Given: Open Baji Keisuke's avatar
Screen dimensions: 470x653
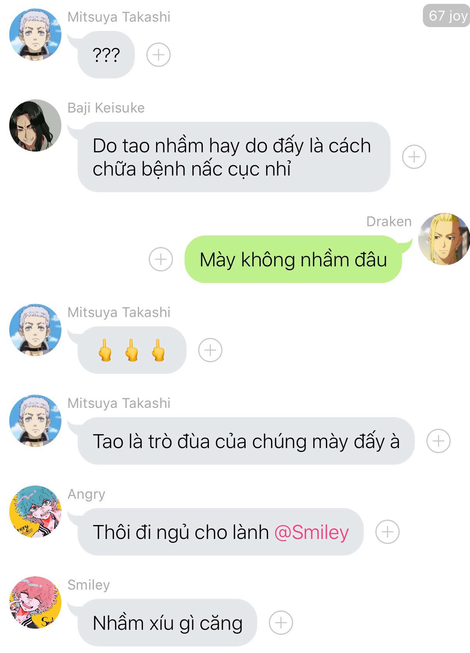Looking at the screenshot, I should [35, 125].
